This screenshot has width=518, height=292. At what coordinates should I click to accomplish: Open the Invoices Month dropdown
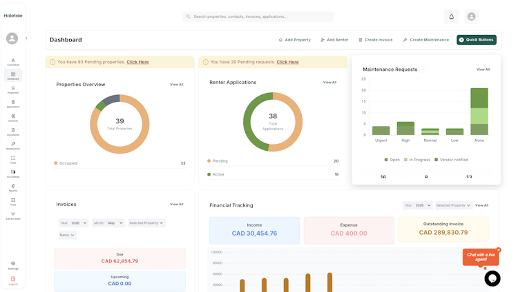pyautogui.click(x=108, y=223)
